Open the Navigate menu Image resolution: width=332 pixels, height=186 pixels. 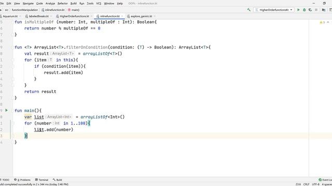pos(28,4)
